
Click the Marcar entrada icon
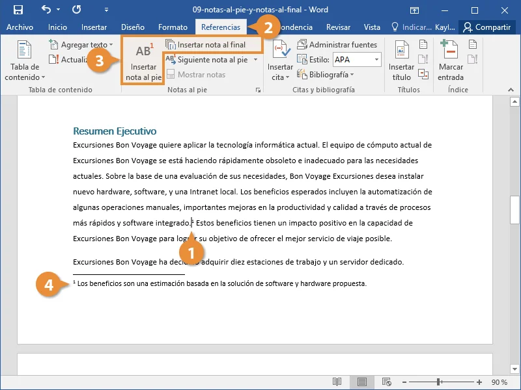[450, 60]
